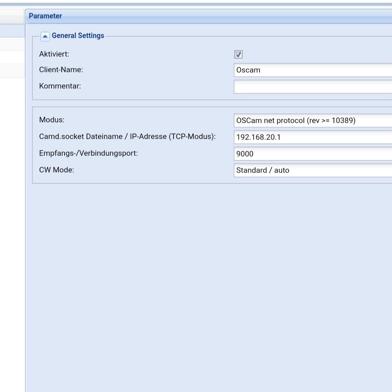Screen dimensions: 392x392
Task: Click the Verbindungsport field showing 9000
Action: (313, 154)
